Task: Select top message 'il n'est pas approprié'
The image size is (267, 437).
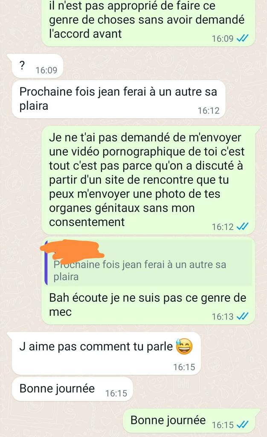Action: (x=148, y=23)
